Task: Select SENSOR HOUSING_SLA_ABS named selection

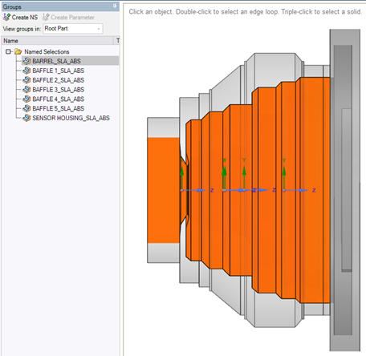Action: (x=71, y=118)
